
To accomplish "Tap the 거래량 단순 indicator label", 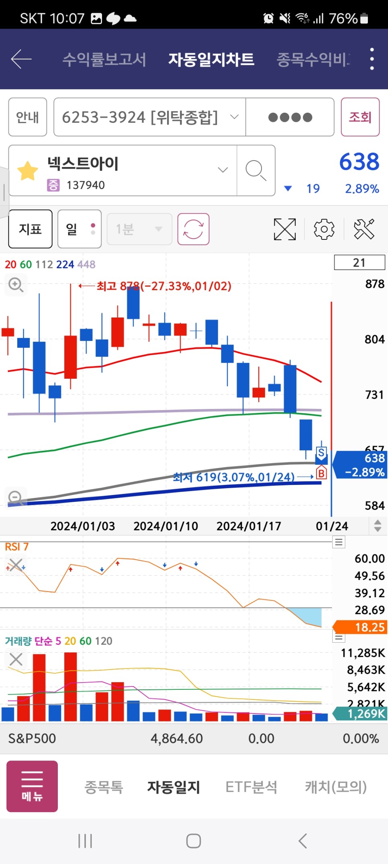I will click(x=29, y=641).
